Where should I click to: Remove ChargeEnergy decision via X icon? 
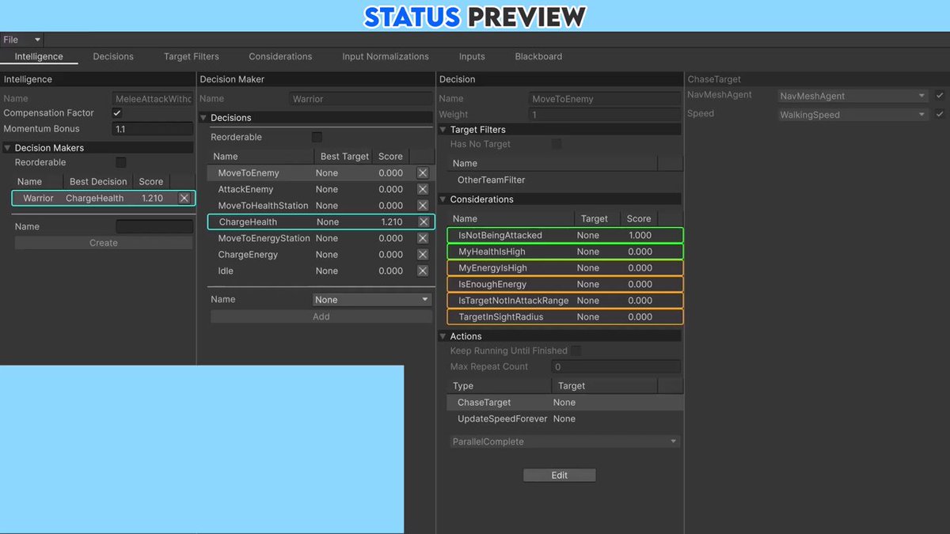(423, 255)
